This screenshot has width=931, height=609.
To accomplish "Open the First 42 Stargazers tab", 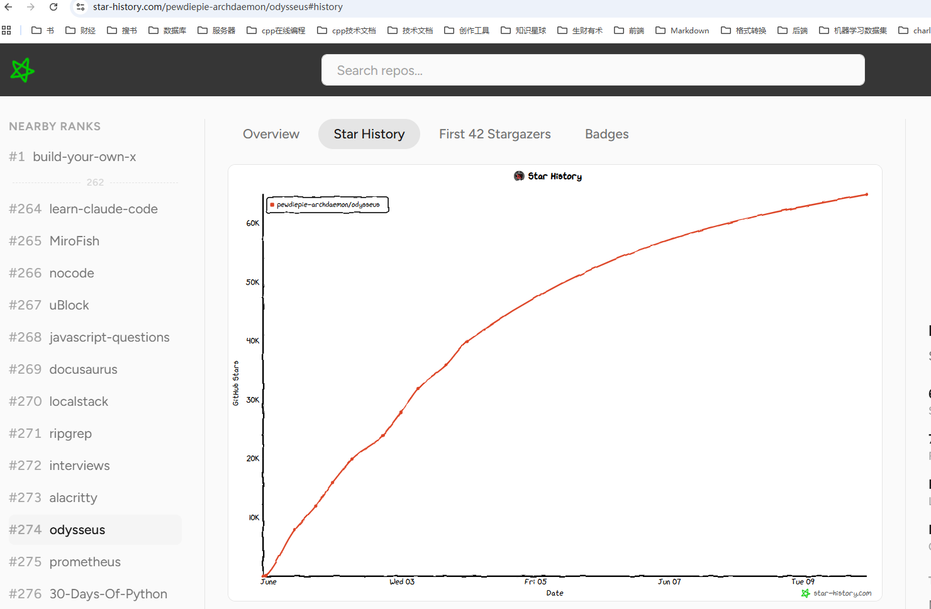I will pyautogui.click(x=495, y=134).
